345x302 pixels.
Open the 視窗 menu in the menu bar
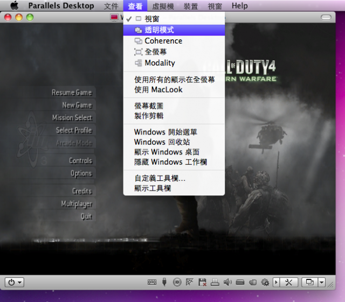point(215,6)
